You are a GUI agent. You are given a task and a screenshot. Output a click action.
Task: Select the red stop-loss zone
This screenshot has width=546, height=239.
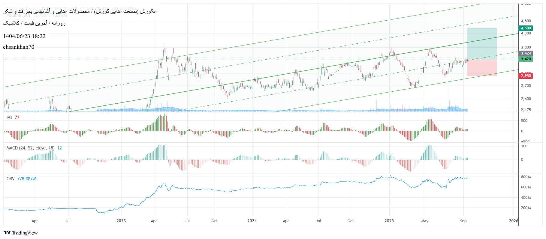point(482,67)
